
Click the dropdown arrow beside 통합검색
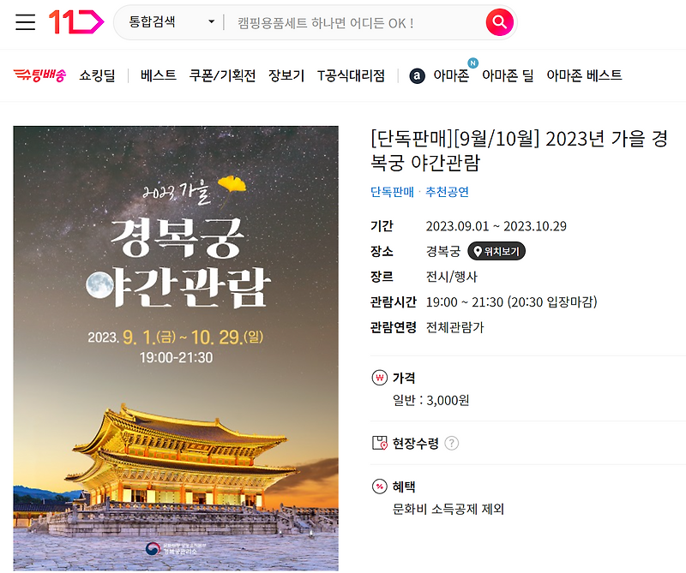[211, 22]
